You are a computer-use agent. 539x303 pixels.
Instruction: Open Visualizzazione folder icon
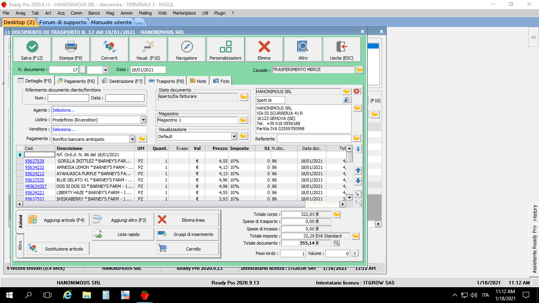coord(244,136)
